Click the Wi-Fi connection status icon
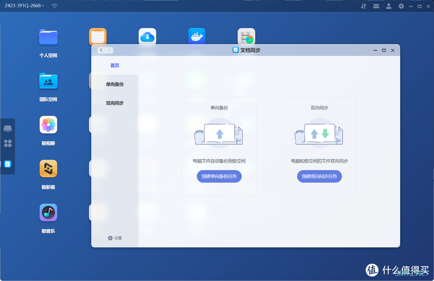434x281 pixels. pos(55,6)
